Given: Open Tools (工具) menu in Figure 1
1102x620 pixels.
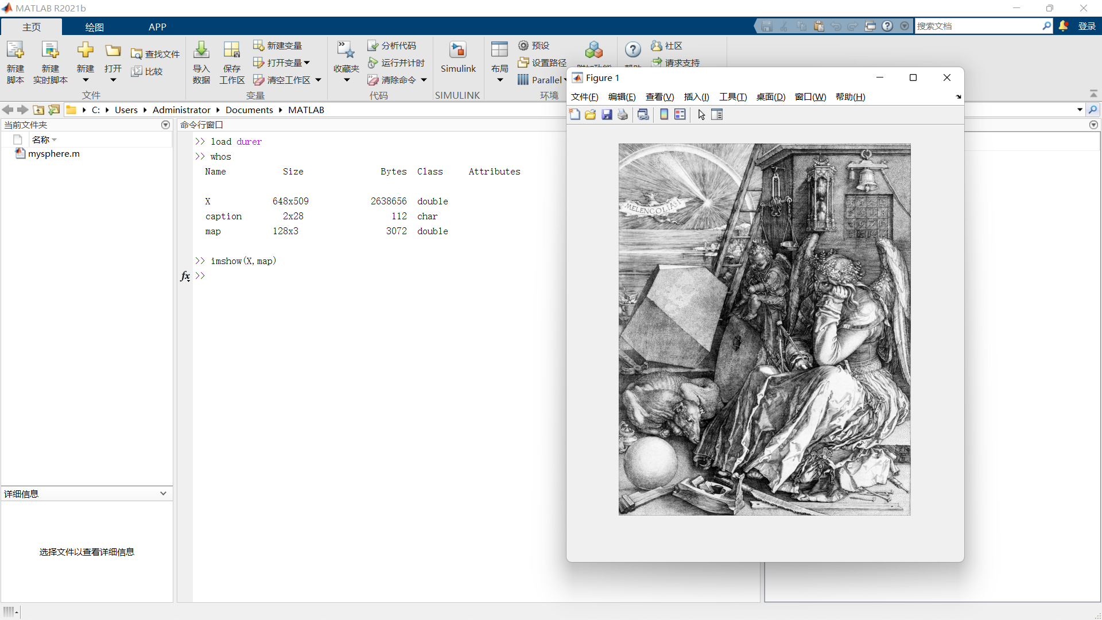Looking at the screenshot, I should point(734,96).
